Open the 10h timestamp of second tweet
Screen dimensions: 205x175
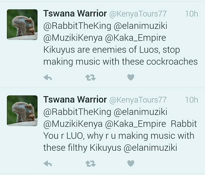[191, 100]
